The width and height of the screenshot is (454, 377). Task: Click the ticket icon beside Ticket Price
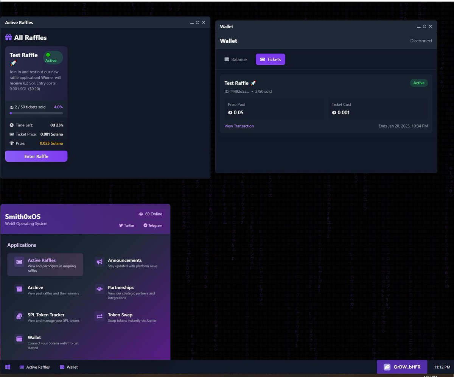click(x=12, y=134)
